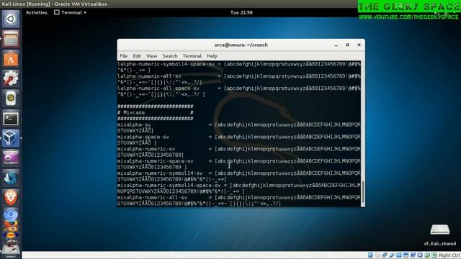The image size is (461, 259).
Task: Click VirtualBox shared folders status icon
Action: pos(398,255)
